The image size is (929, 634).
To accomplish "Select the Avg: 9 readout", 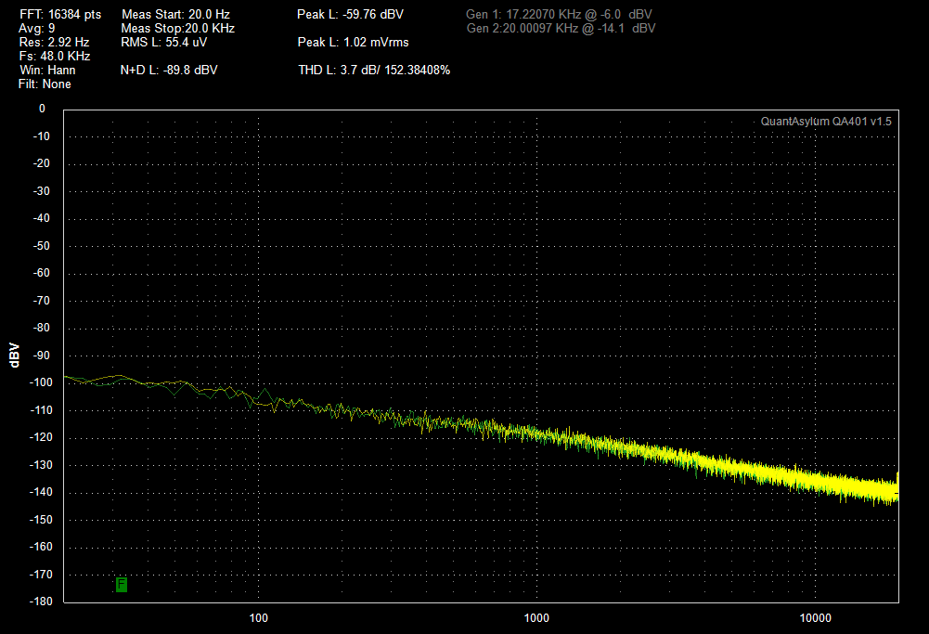I will 37,29.
